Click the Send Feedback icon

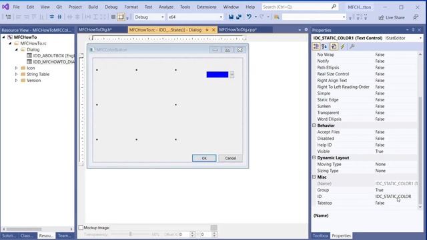click(x=416, y=17)
